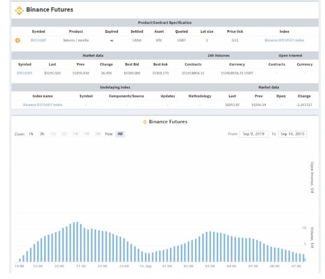The height and width of the screenshot is (279, 325).
Task: Click the 07:00 label on chart time axis
Action: 296,266
